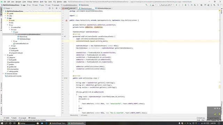223x125 pixels.
Task: Click the Attach Debugger to process icon
Action: click(195, 5)
